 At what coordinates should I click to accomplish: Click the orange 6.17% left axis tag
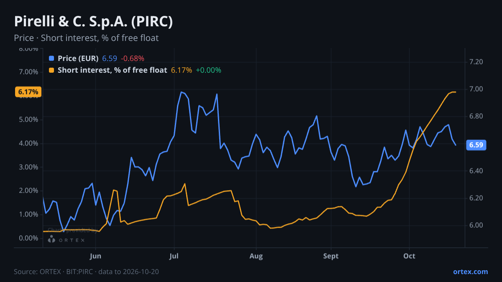(x=28, y=92)
